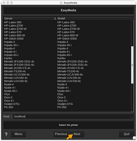The height and width of the screenshot is (141, 137).
Task: Click the question mark help icon
Action: click(x=6, y=134)
